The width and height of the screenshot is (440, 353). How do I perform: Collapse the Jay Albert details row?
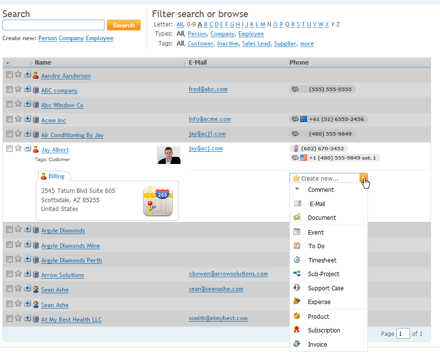(x=27, y=148)
